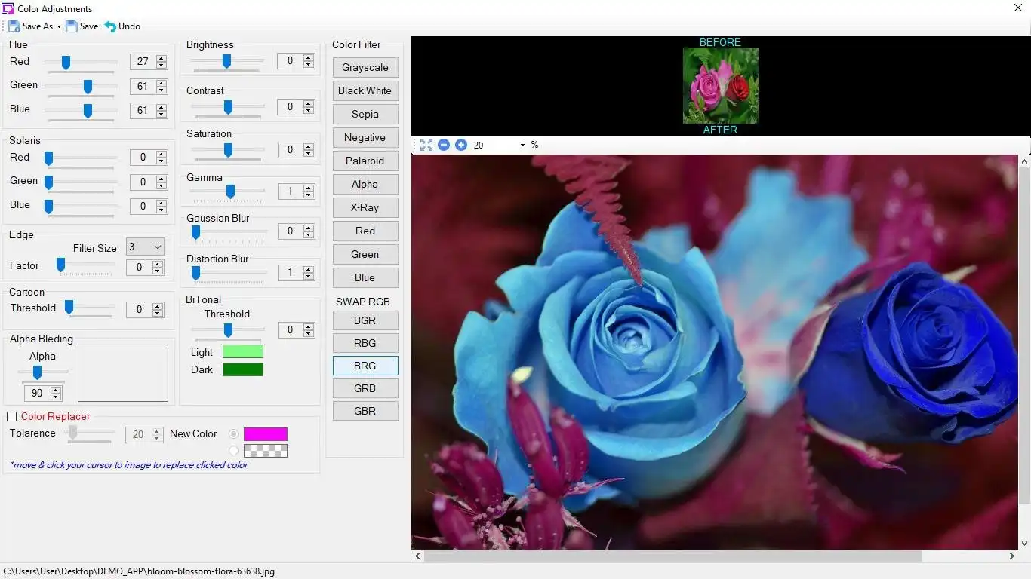Apply the Black White filter
The height and width of the screenshot is (579, 1031).
(365, 90)
